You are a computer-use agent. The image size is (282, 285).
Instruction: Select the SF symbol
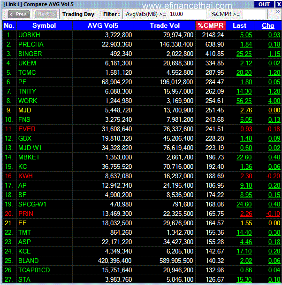coord(22,195)
